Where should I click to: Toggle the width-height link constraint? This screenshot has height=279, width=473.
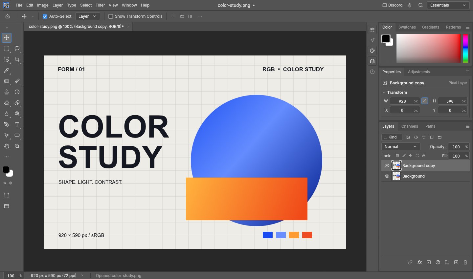click(425, 101)
